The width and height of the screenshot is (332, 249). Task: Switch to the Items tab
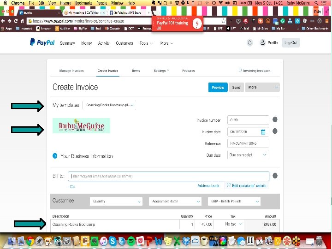tap(136, 71)
